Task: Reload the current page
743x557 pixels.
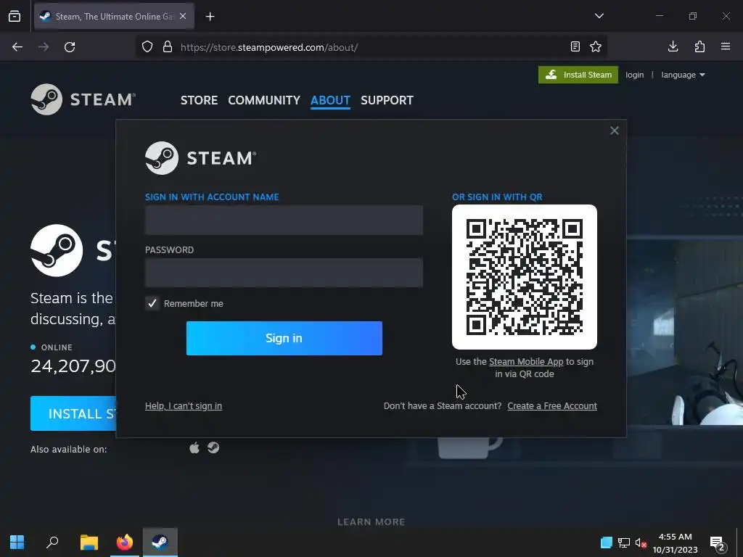Action: [x=70, y=47]
